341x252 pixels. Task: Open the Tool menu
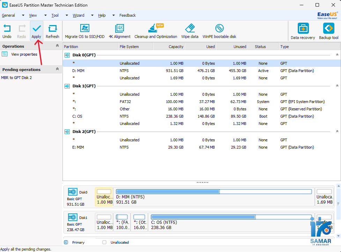pos(55,15)
